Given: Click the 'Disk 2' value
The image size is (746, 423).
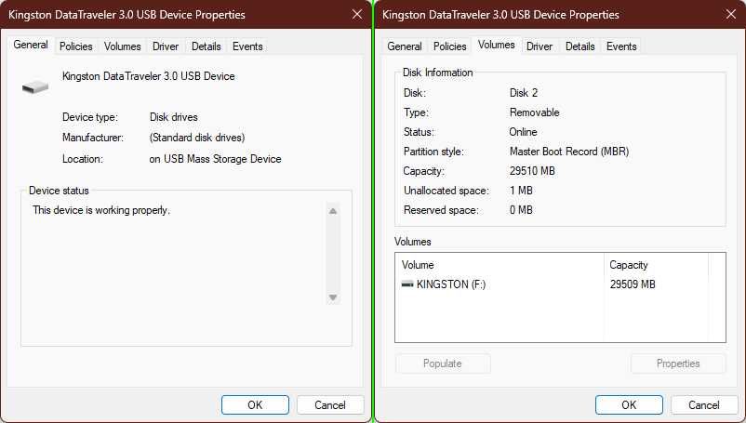Looking at the screenshot, I should (x=524, y=93).
